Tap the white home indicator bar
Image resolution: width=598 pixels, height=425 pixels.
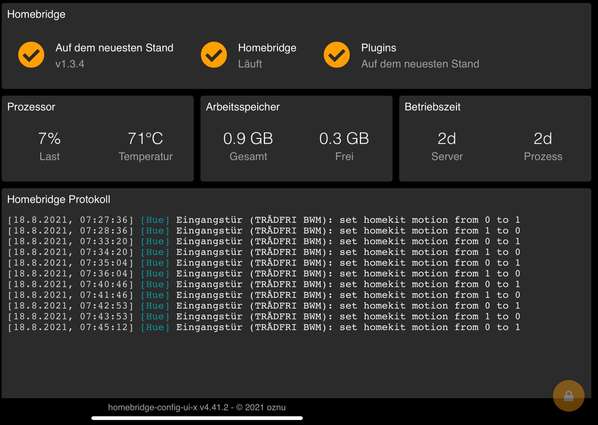(197, 418)
